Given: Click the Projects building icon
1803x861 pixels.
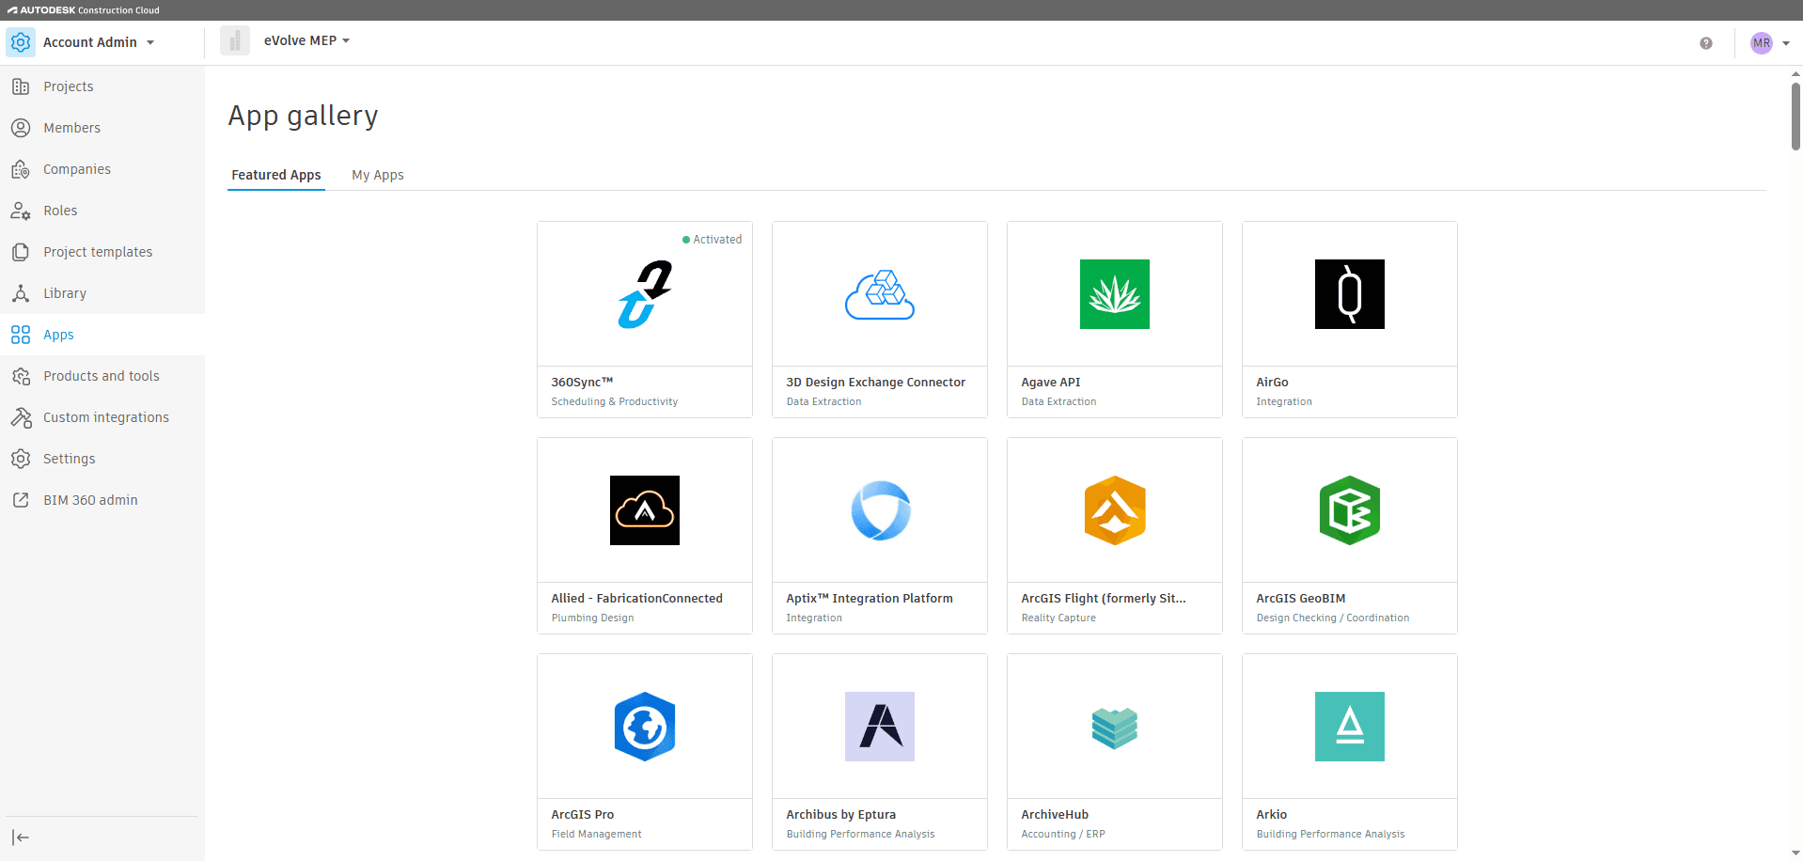Looking at the screenshot, I should point(21,86).
